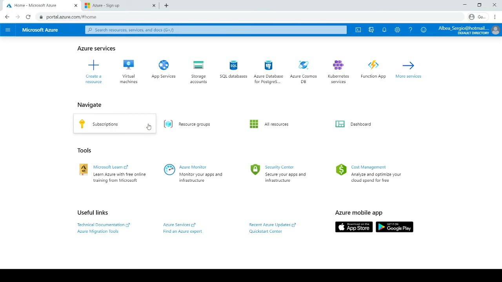The width and height of the screenshot is (502, 282).
Task: Show notifications bell
Action: point(384,30)
